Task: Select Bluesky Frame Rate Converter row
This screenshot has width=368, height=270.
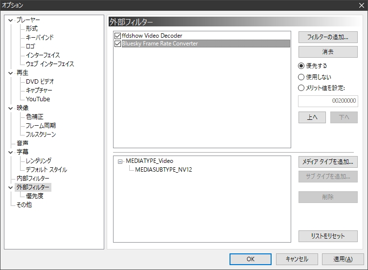Action: 206,44
